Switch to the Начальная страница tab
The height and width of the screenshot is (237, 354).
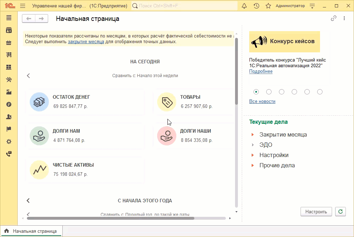click(x=31, y=230)
